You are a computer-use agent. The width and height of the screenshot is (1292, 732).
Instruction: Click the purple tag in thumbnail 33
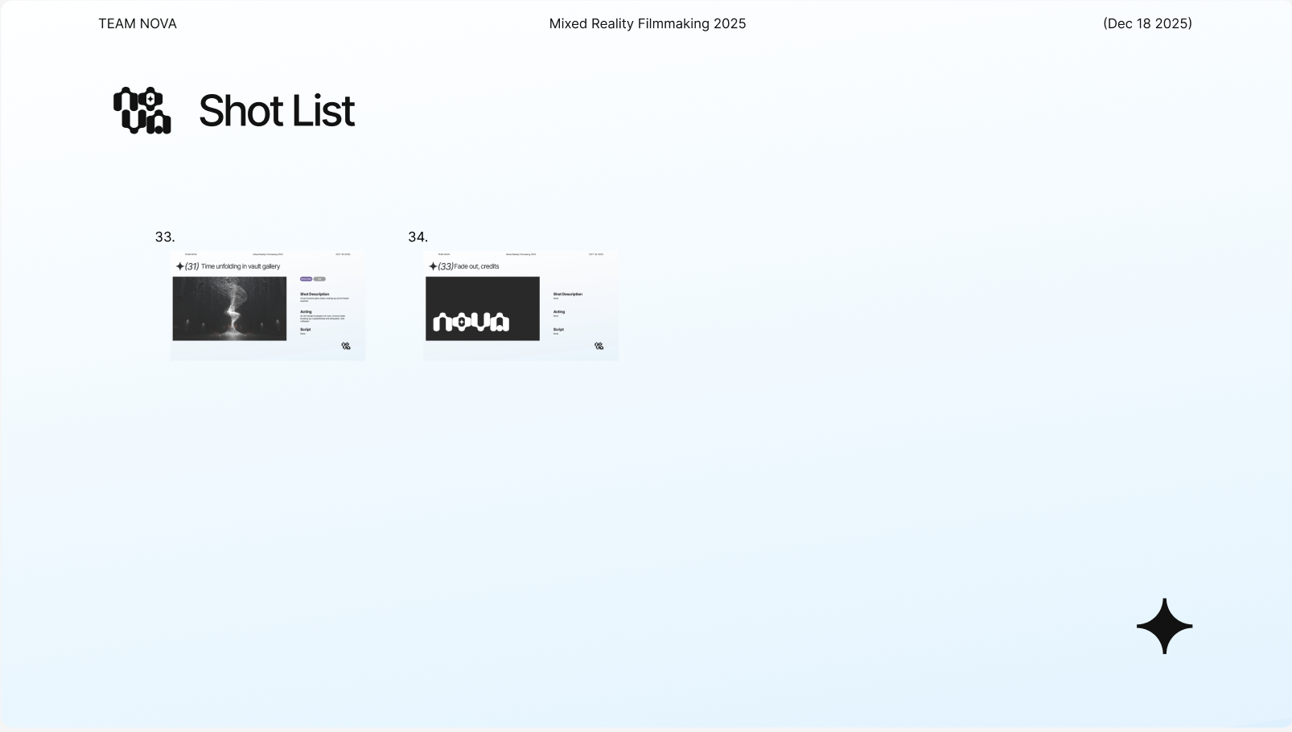306,279
